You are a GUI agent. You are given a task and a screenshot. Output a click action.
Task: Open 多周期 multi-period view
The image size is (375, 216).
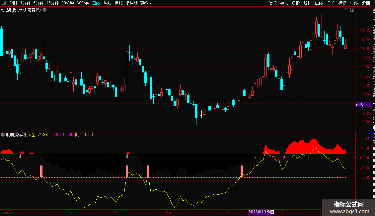point(131,3)
